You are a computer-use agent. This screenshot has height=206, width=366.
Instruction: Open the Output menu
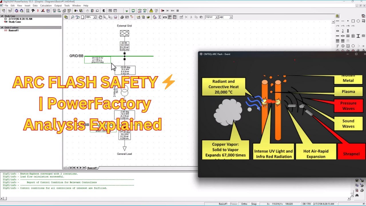[x=58, y=5]
